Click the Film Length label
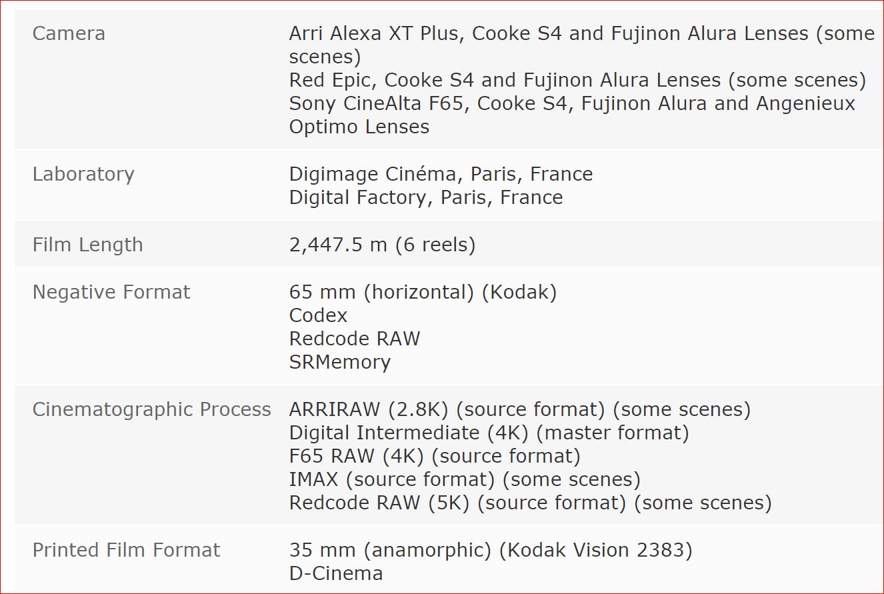The image size is (884, 594). (x=87, y=245)
